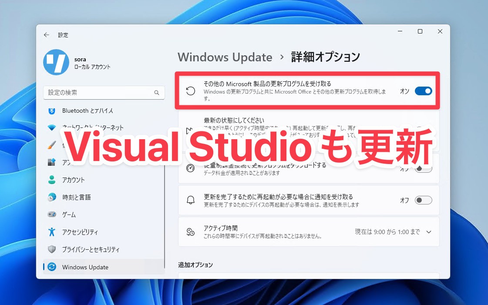
Task: Click the アクセシビリティ person icon
Action: [51, 232]
